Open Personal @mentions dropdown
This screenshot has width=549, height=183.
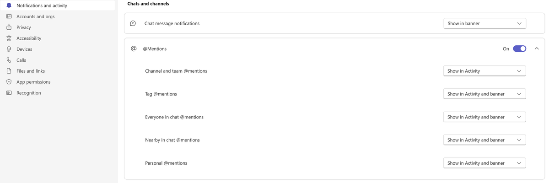tap(484, 163)
